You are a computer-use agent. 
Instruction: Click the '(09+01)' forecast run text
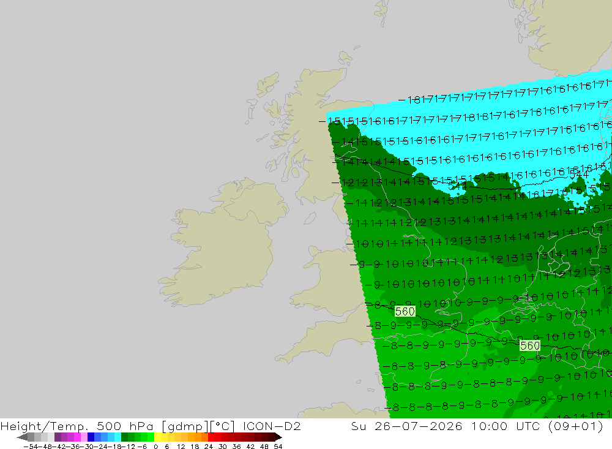click(x=576, y=426)
